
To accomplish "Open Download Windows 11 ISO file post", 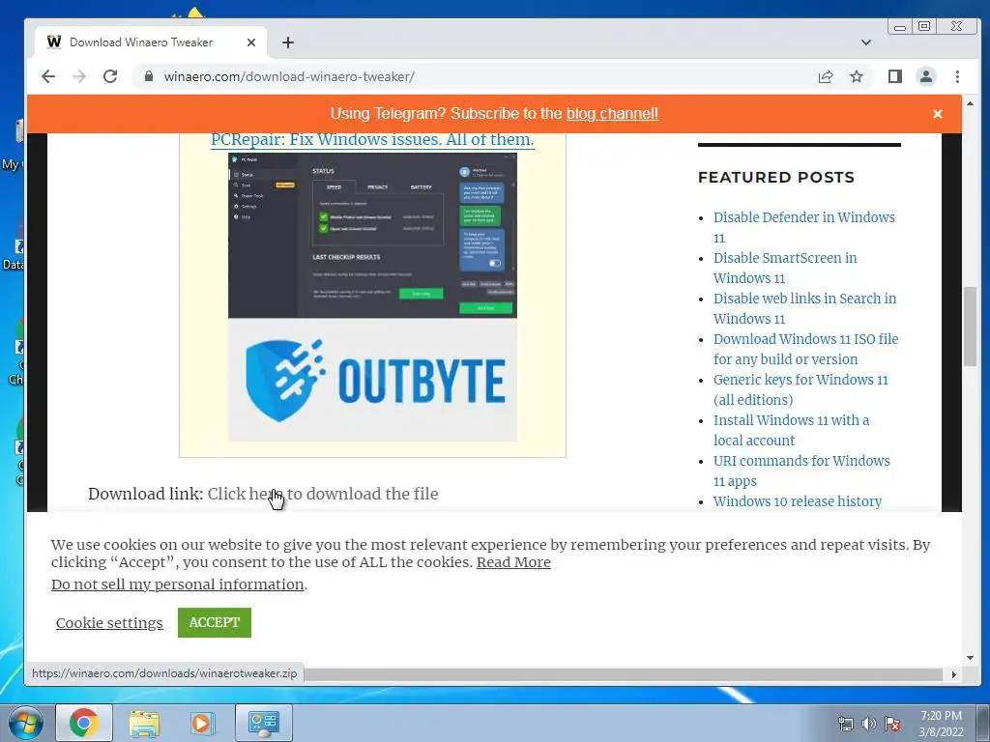I will click(805, 349).
